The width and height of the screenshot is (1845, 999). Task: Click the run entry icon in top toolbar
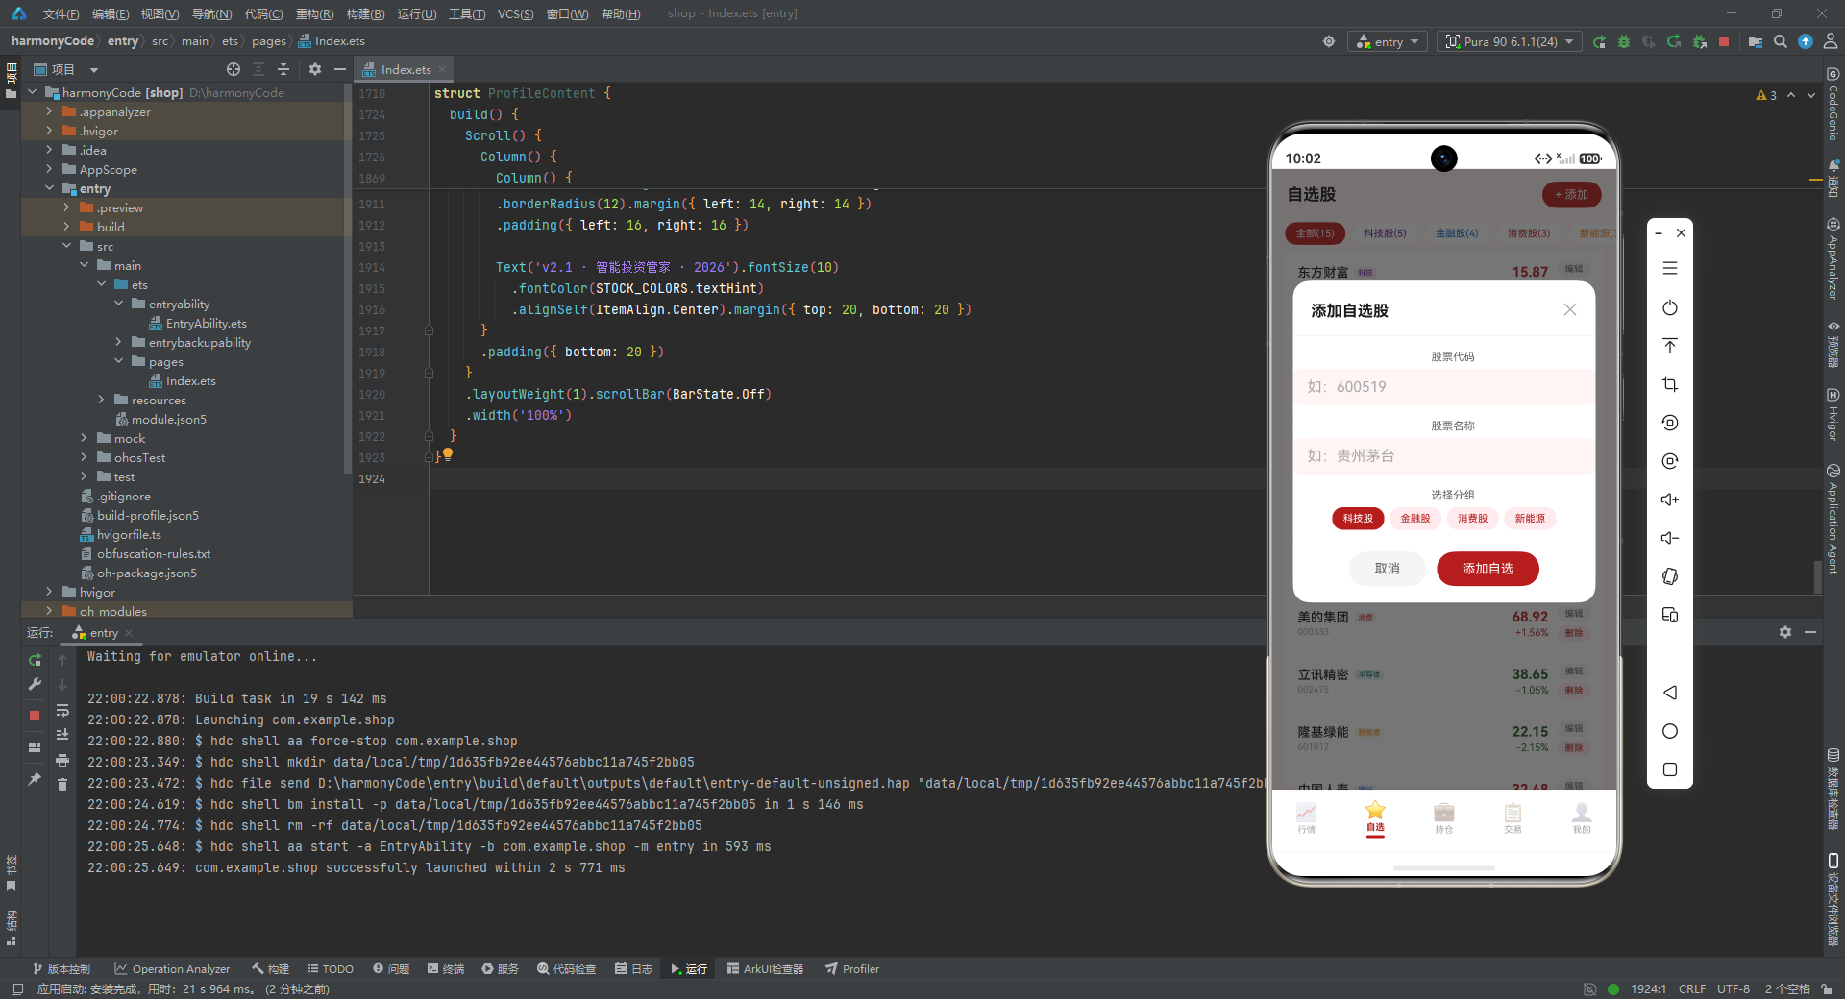[x=1599, y=41]
